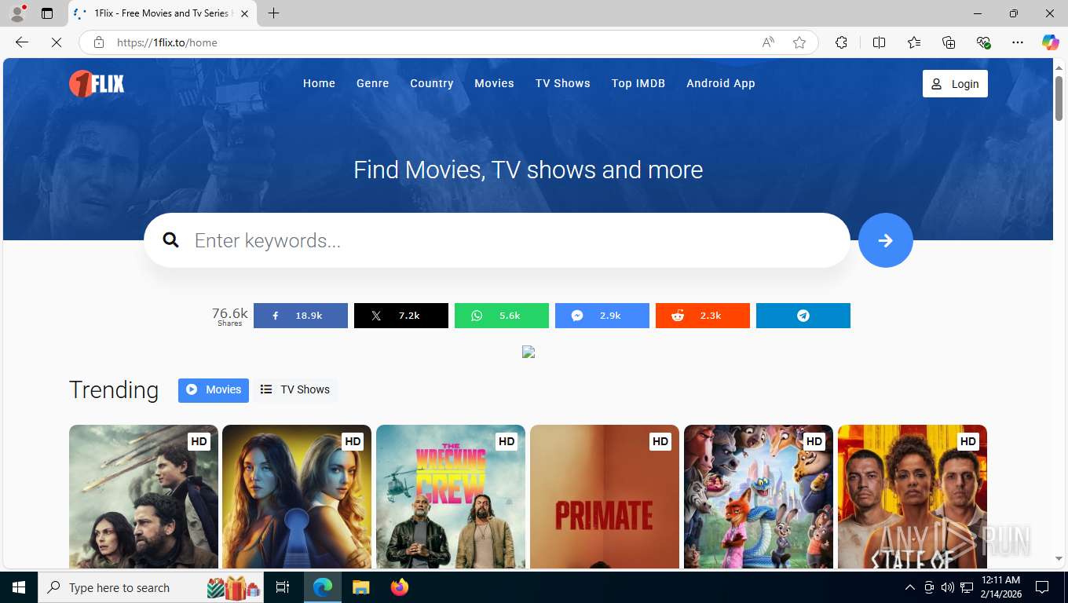Viewport: 1068px width, 603px height.
Task: Open tab actions menu icon
Action: [47, 13]
